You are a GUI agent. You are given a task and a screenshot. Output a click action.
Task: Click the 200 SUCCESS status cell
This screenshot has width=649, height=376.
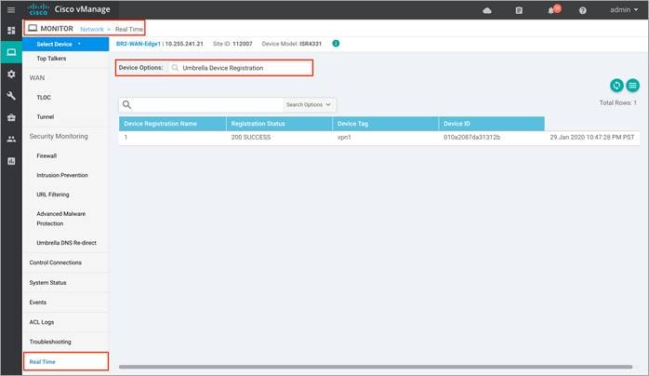pyautogui.click(x=251, y=137)
